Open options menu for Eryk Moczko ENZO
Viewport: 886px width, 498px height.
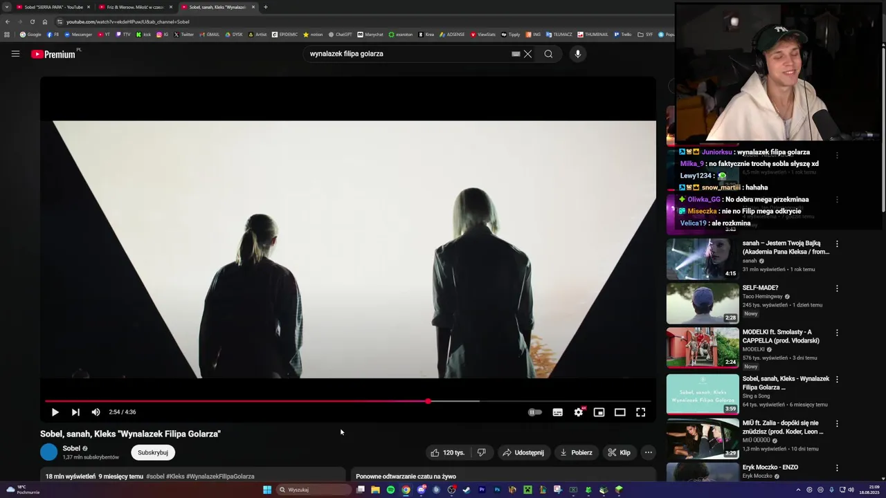tap(837, 468)
